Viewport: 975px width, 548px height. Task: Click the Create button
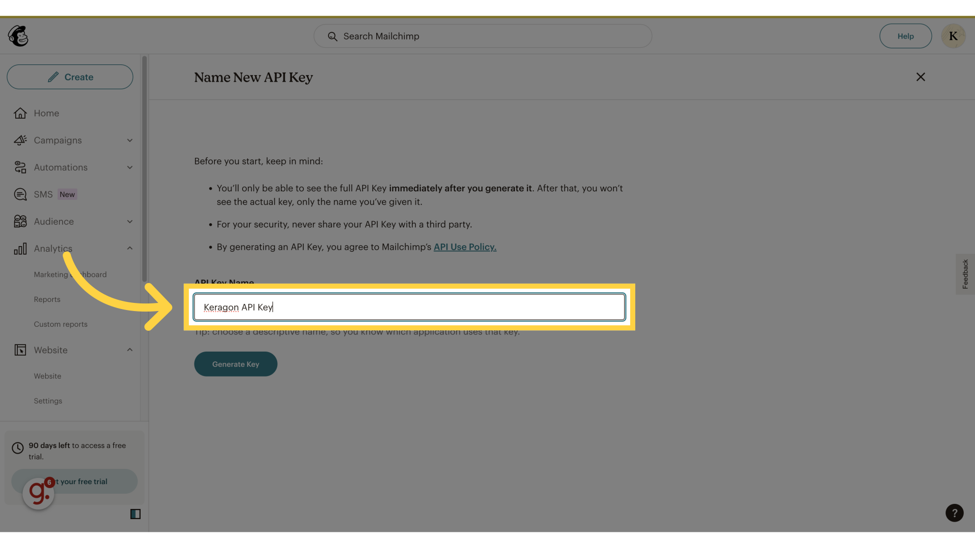tap(70, 77)
